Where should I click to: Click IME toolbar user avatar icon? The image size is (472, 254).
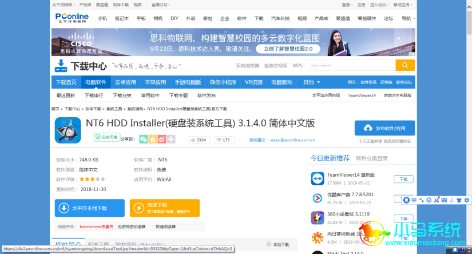click(406, 200)
